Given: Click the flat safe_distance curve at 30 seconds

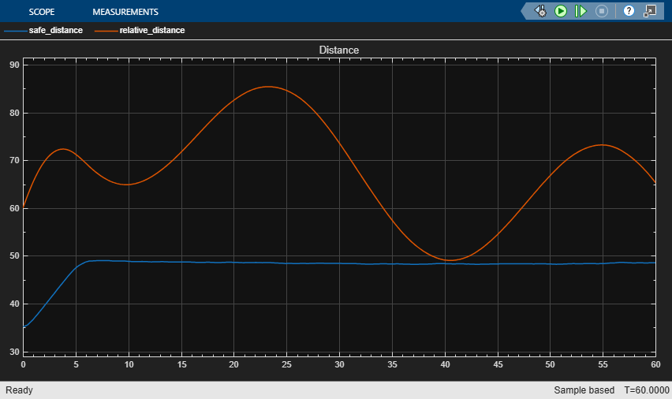Looking at the screenshot, I should tap(339, 263).
